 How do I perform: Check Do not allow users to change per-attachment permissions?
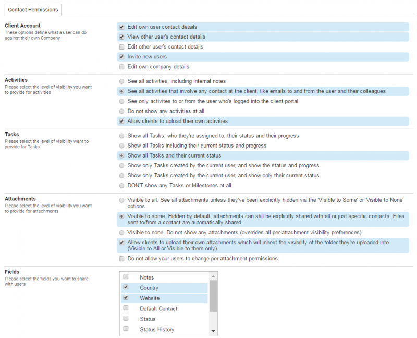(x=121, y=259)
